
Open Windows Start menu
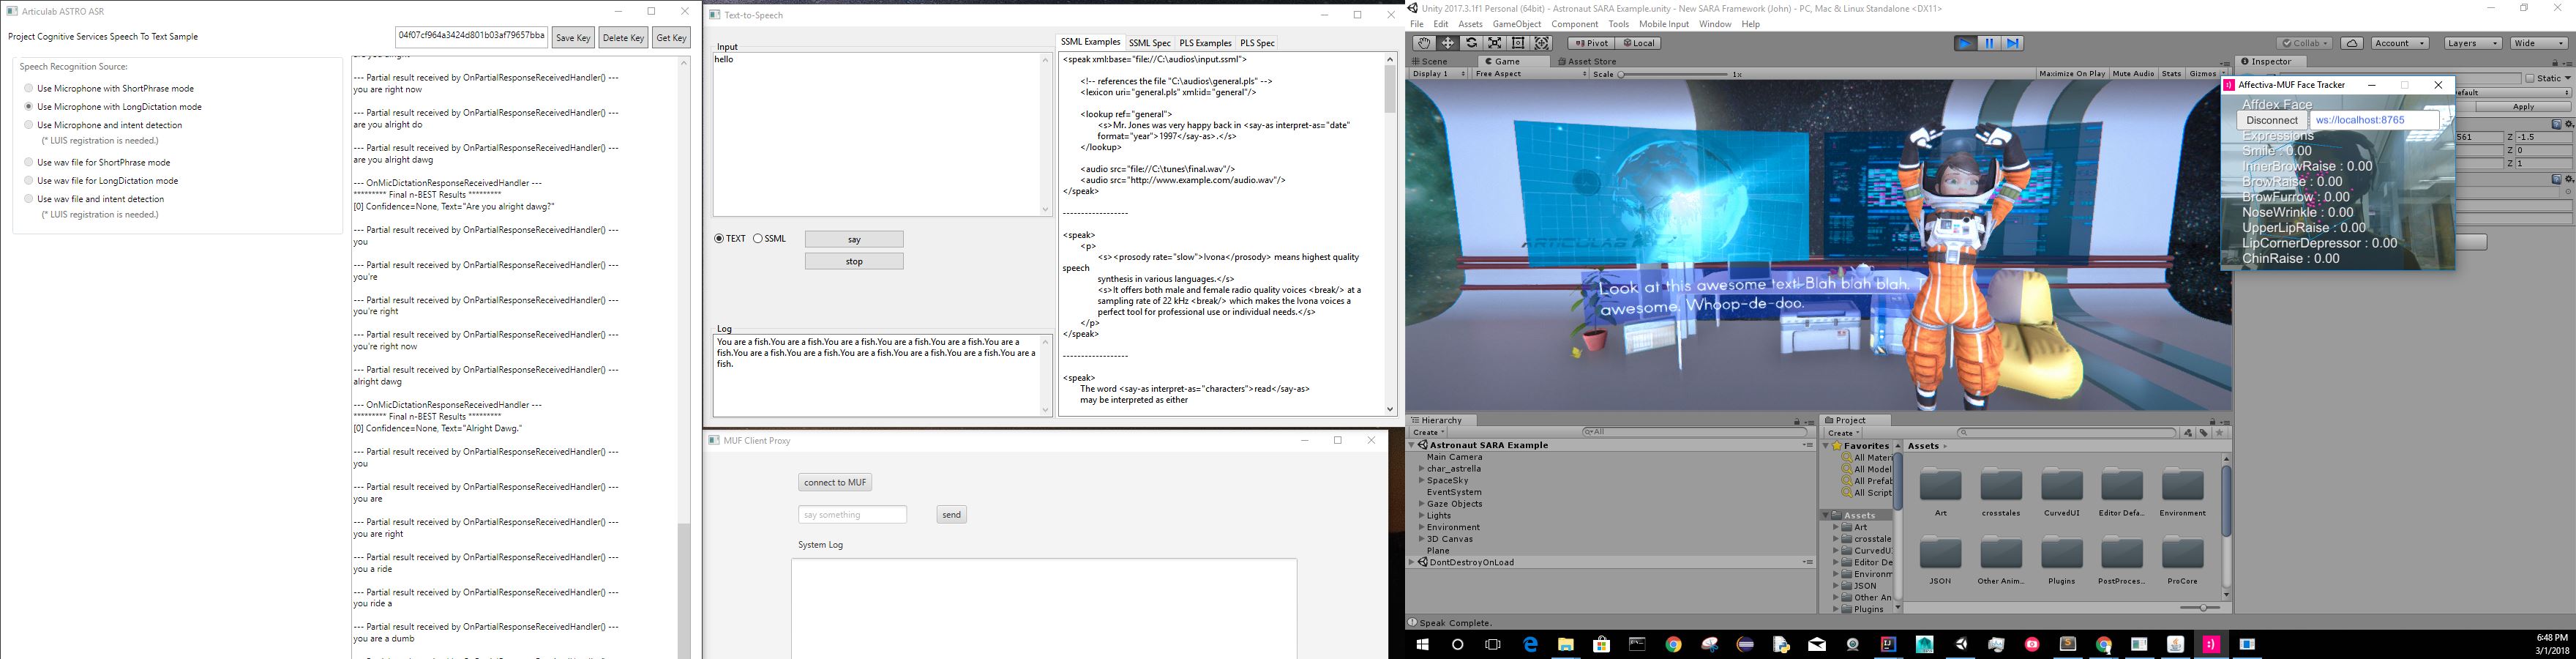[x=1422, y=645]
